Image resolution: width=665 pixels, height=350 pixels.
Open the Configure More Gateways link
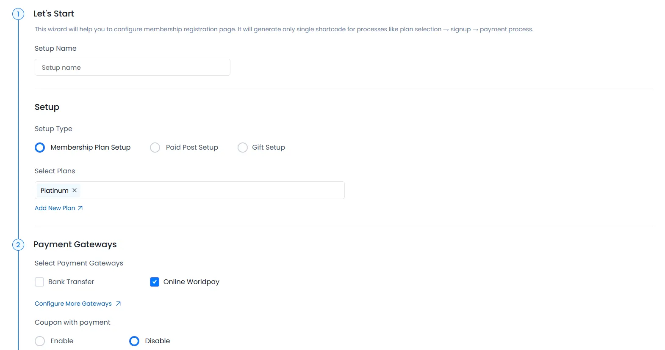(x=73, y=304)
